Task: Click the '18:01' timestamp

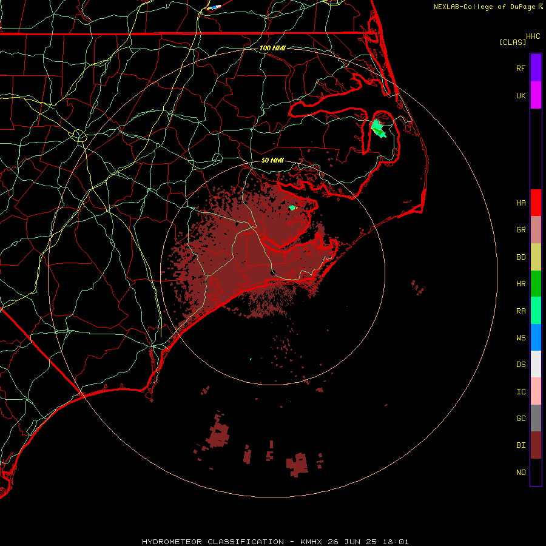Action: point(396,542)
